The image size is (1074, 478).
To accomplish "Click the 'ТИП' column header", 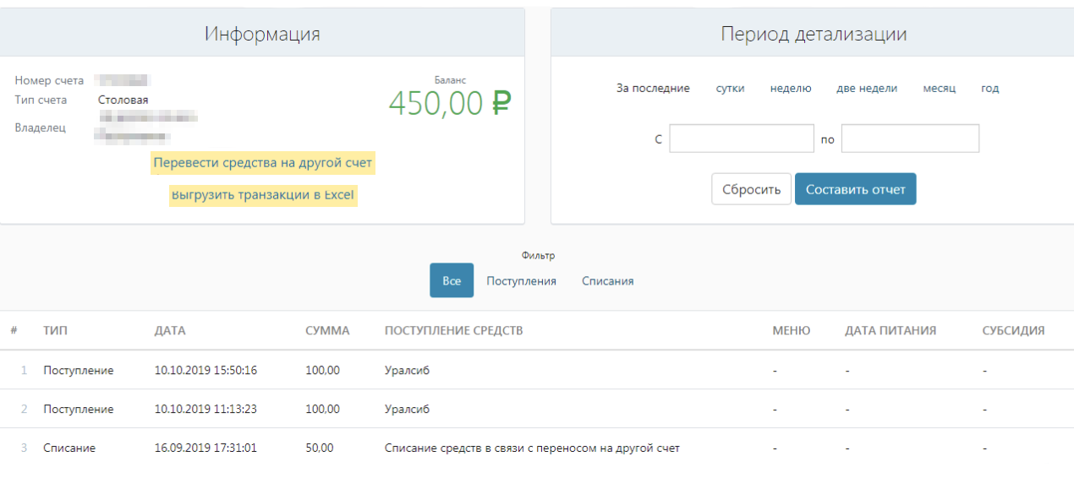I will click(x=55, y=331).
